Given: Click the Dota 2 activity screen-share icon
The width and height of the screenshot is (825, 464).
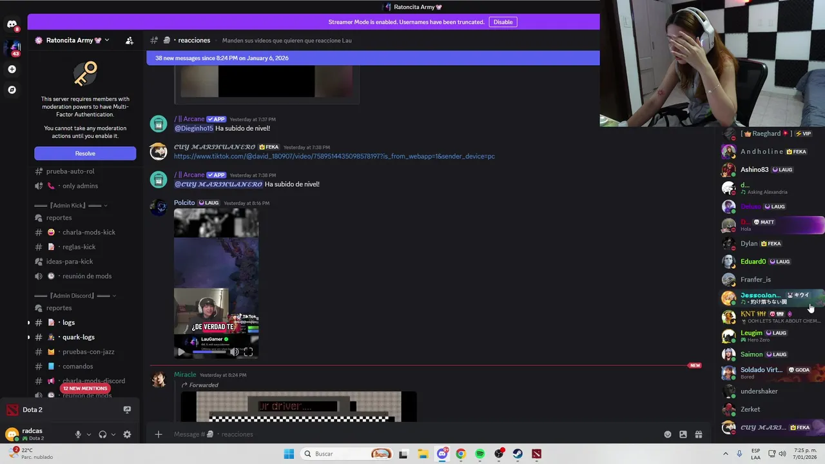Looking at the screenshot, I should pos(127,409).
